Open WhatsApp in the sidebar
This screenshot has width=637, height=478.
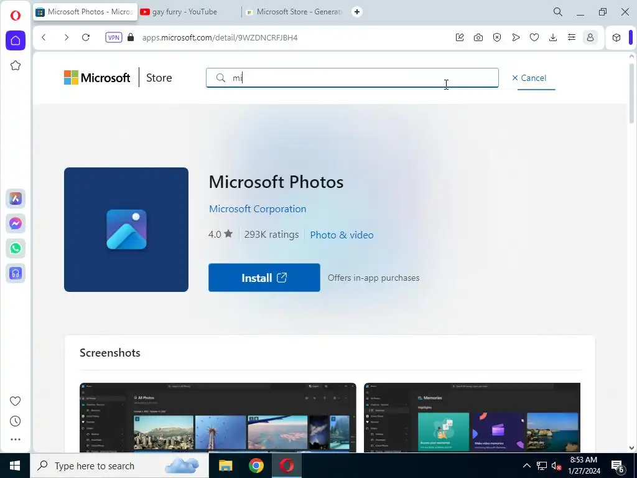(16, 248)
